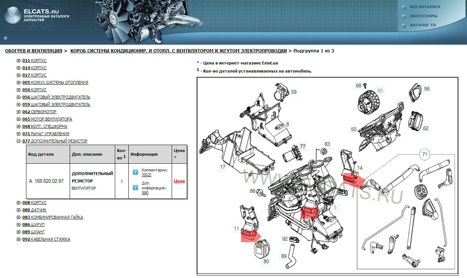
Task: Select part label 14 in diagram
Action: (x=360, y=168)
